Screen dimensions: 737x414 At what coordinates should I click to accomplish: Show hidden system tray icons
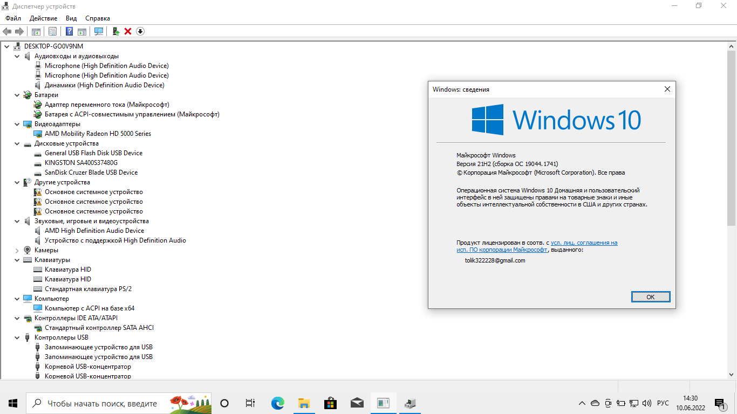click(x=582, y=403)
